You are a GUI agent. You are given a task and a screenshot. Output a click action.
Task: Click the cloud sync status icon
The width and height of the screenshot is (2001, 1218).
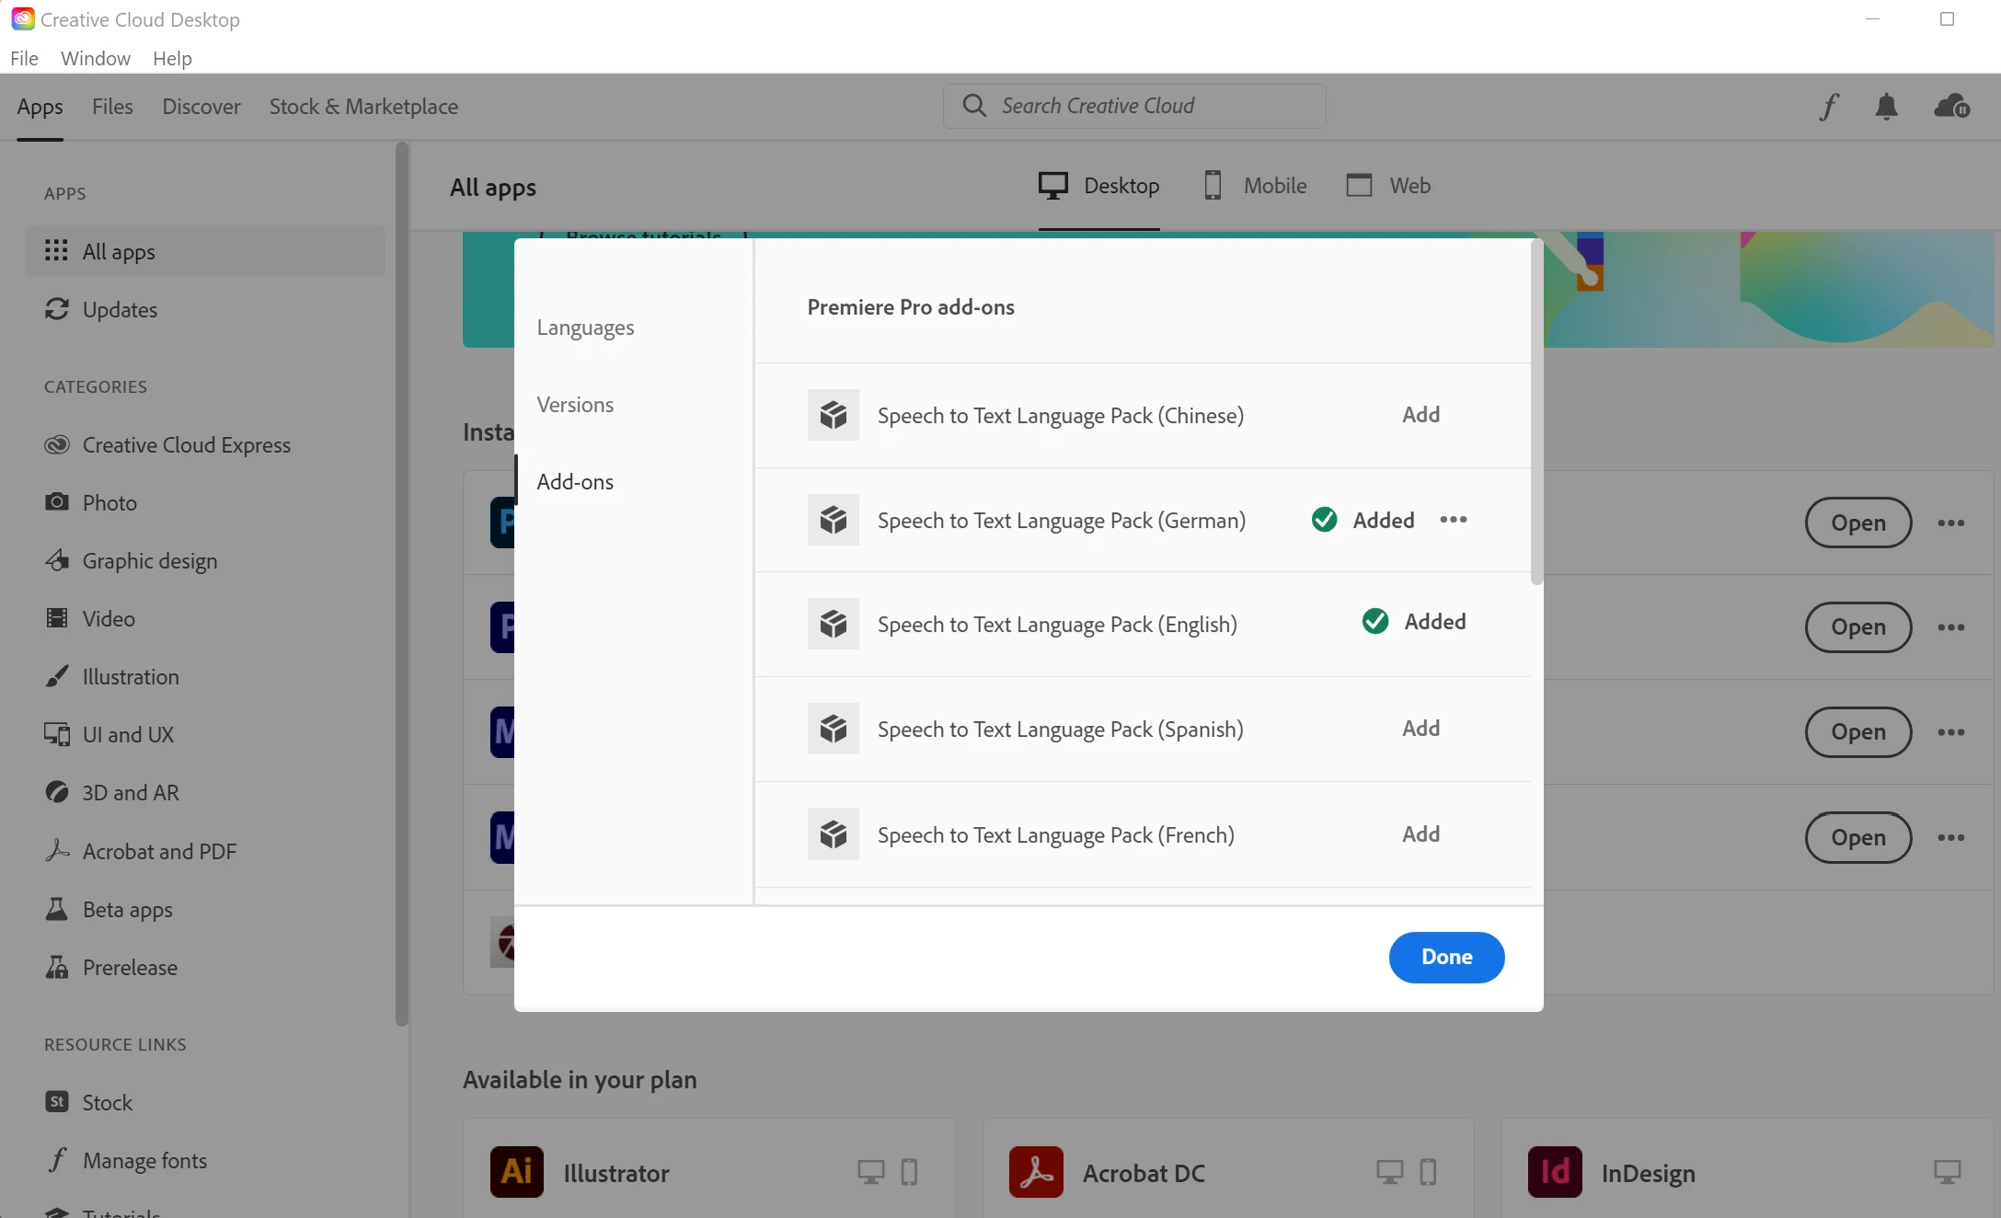1951,107
